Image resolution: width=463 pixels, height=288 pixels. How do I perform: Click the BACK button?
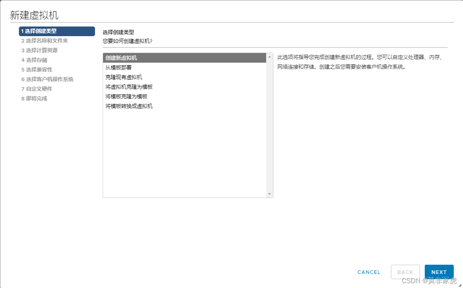tap(405, 272)
